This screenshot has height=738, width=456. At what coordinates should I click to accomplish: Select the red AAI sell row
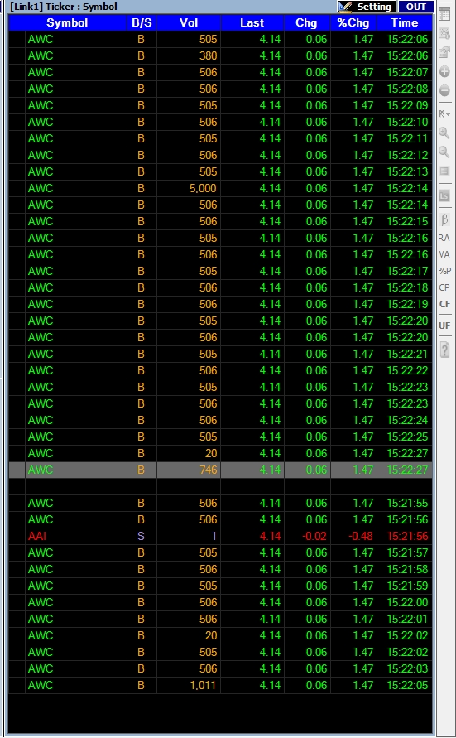(x=220, y=536)
